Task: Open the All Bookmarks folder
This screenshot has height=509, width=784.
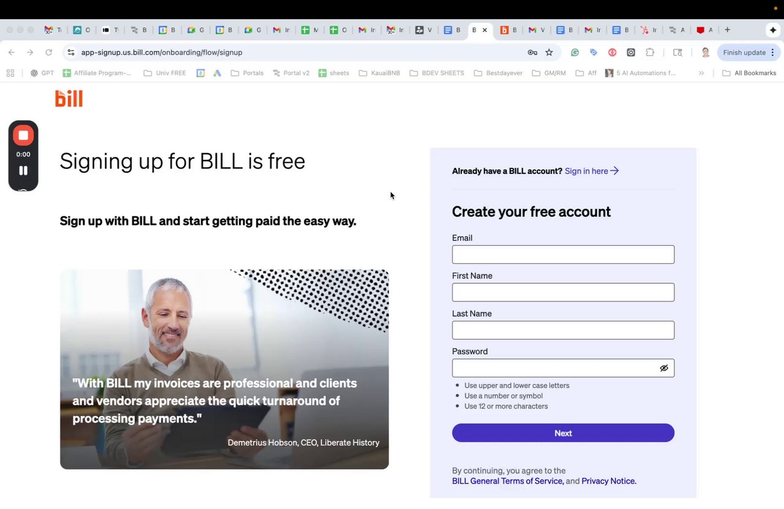Action: pyautogui.click(x=749, y=73)
